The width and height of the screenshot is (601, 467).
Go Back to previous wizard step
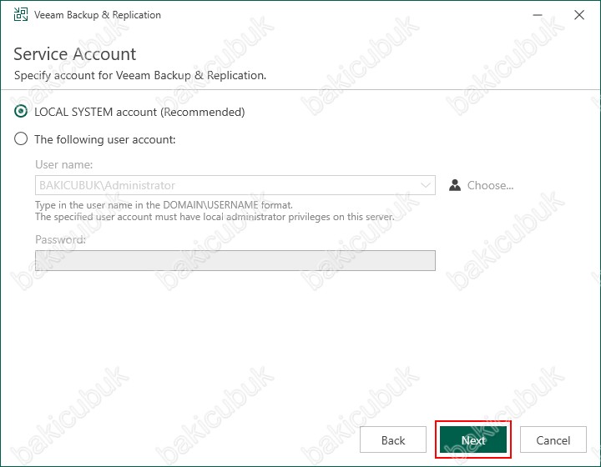tap(393, 439)
